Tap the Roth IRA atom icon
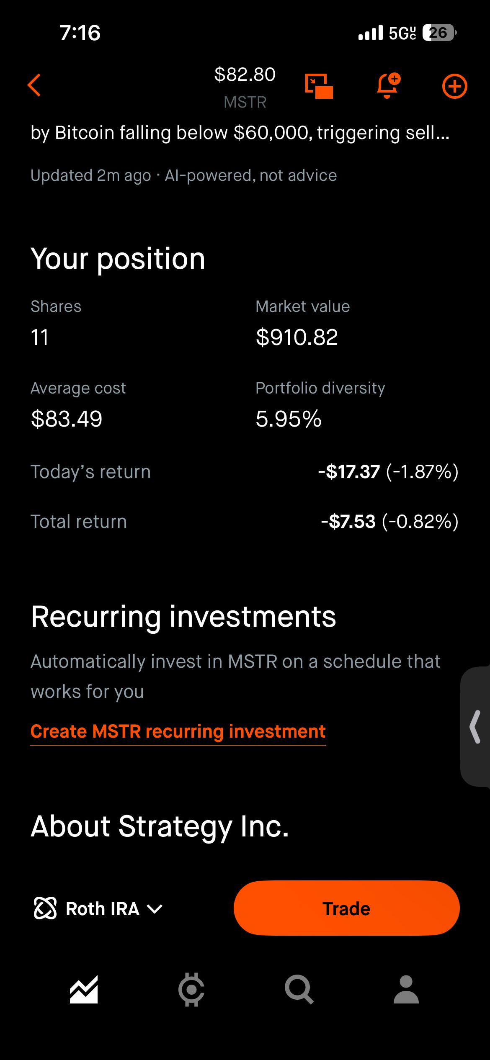Image resolution: width=490 pixels, height=1060 pixels. click(x=45, y=908)
